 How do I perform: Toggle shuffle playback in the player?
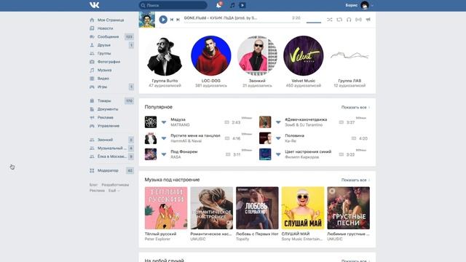[330, 20]
